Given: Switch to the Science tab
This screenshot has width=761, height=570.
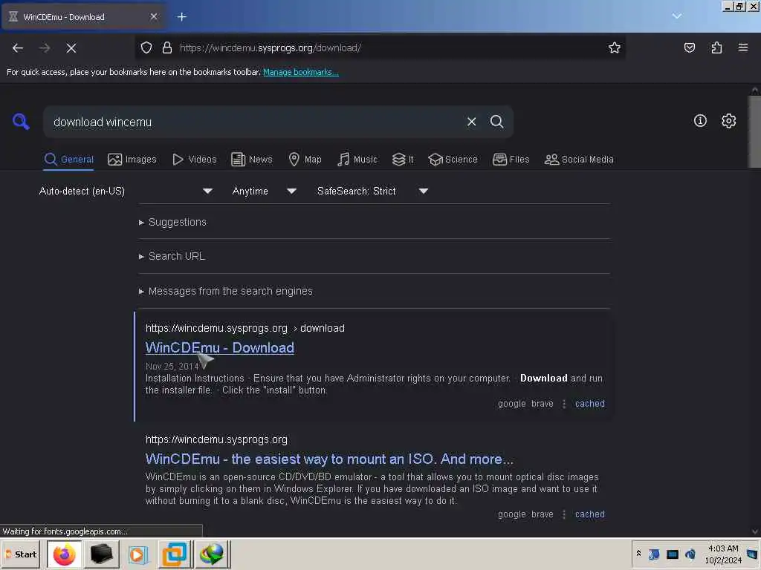Looking at the screenshot, I should [x=453, y=160].
